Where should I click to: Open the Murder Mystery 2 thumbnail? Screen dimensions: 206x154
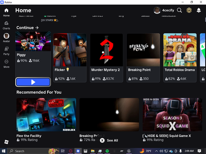(106, 50)
